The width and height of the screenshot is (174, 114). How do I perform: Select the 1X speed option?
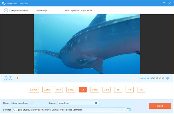click(x=83, y=90)
